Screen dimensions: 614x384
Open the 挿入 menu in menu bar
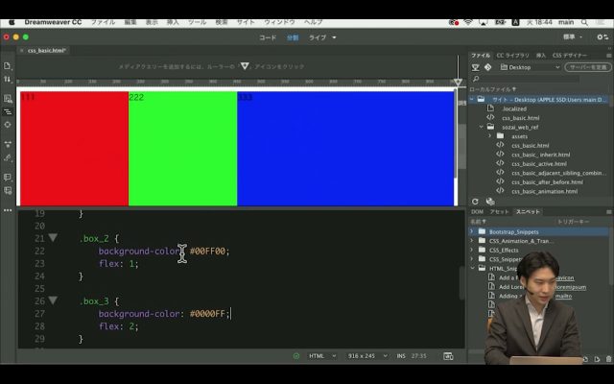tap(173, 21)
